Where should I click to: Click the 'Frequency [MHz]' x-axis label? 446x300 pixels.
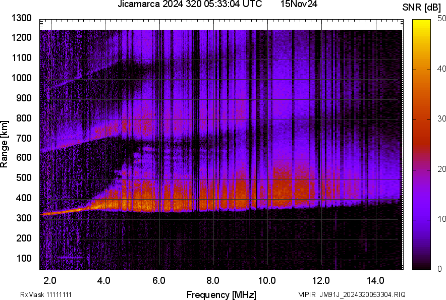pos(221,294)
